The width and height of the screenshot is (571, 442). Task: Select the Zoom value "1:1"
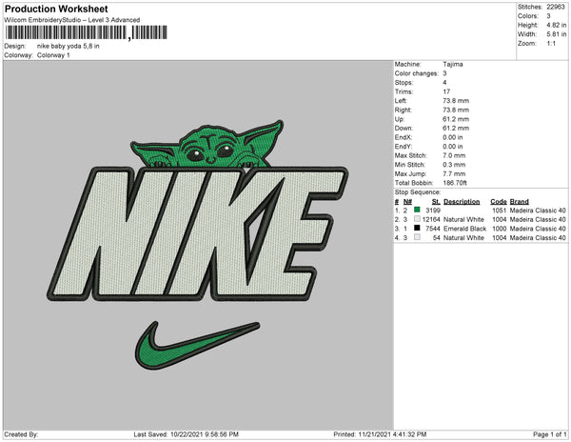[551, 44]
